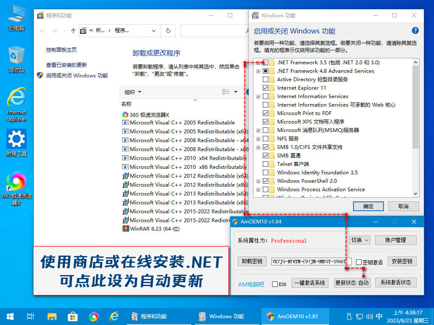Click the forward arrow in 程序和功能
This screenshot has height=325, width=434.
(55, 30)
